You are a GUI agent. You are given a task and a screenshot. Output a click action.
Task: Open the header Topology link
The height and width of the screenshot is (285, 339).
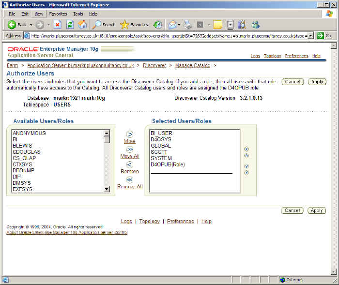[272, 56]
